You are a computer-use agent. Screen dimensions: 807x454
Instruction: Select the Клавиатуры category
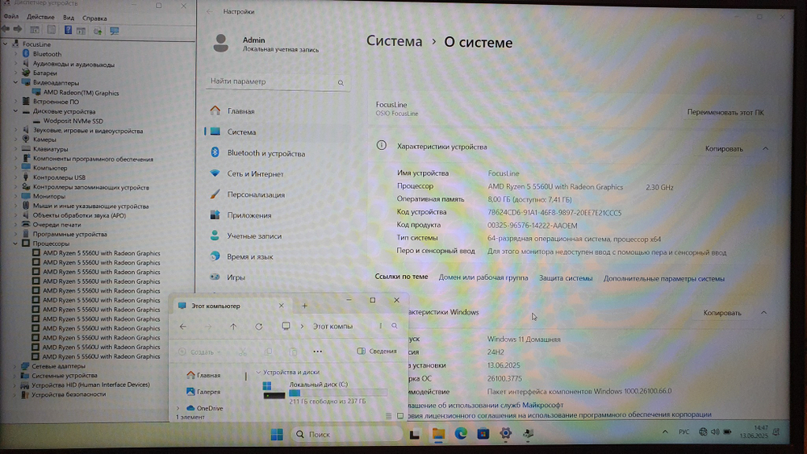click(x=50, y=149)
